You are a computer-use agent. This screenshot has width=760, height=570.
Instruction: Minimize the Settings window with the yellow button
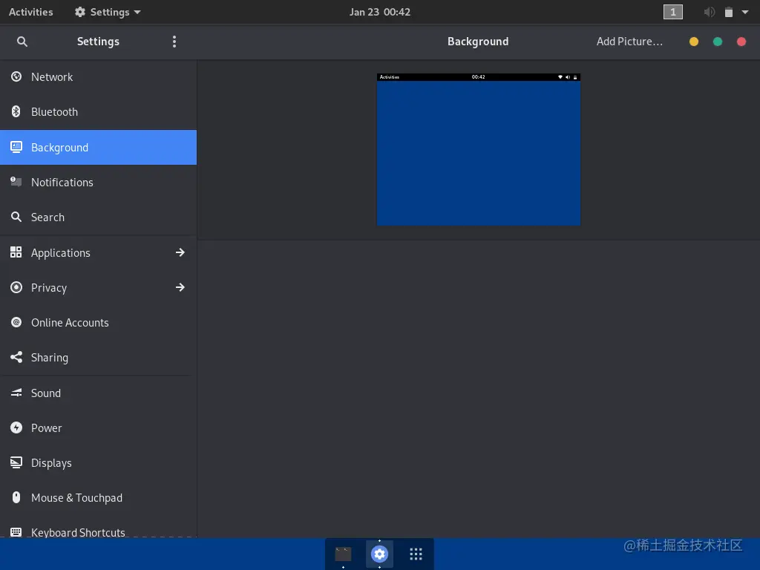click(694, 42)
